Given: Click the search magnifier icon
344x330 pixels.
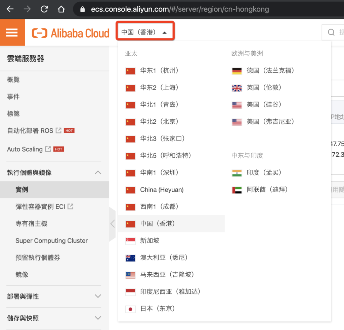Looking at the screenshot, I should (331, 33).
